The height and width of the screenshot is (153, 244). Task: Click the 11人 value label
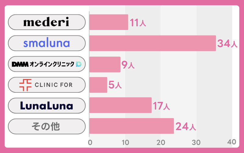tap(138, 23)
